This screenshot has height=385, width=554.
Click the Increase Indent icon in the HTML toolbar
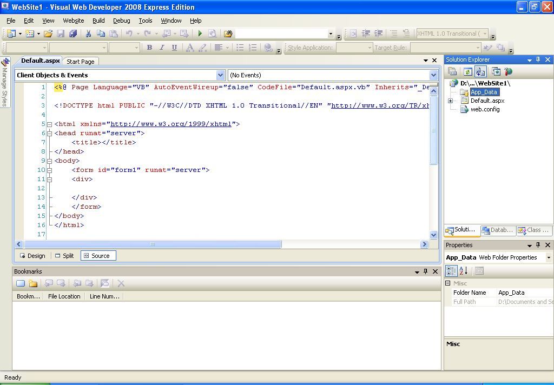pyautogui.click(x=378, y=34)
